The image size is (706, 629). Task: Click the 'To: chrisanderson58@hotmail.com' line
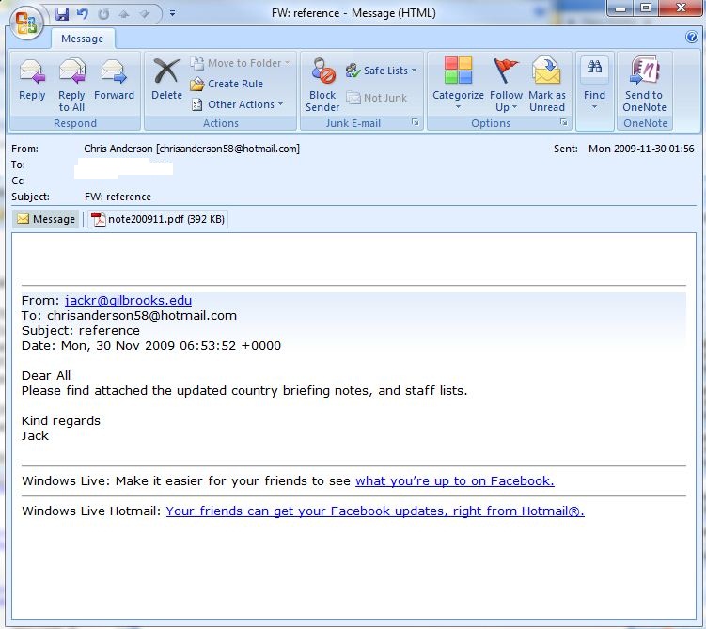pyautogui.click(x=129, y=316)
